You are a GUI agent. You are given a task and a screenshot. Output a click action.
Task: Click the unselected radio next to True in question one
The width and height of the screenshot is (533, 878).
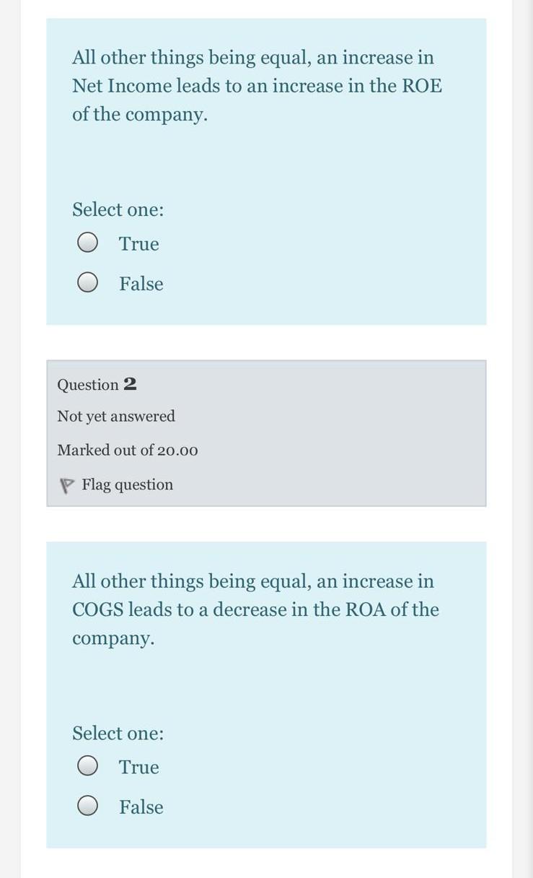(87, 243)
